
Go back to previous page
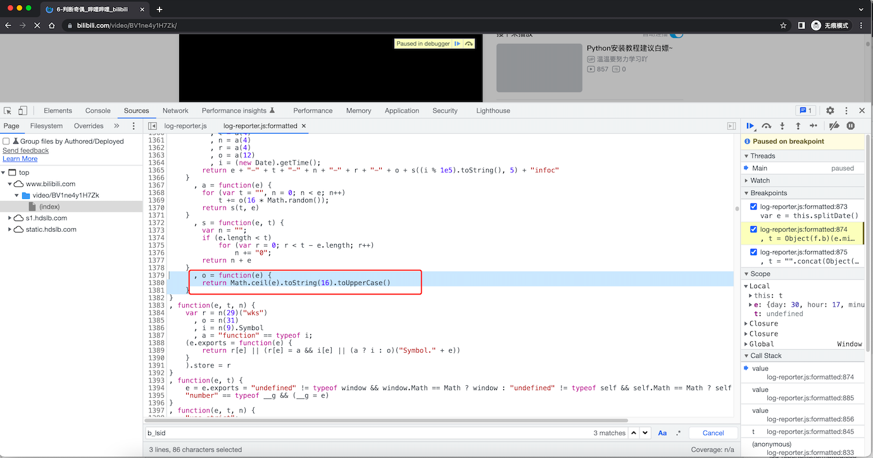point(8,25)
